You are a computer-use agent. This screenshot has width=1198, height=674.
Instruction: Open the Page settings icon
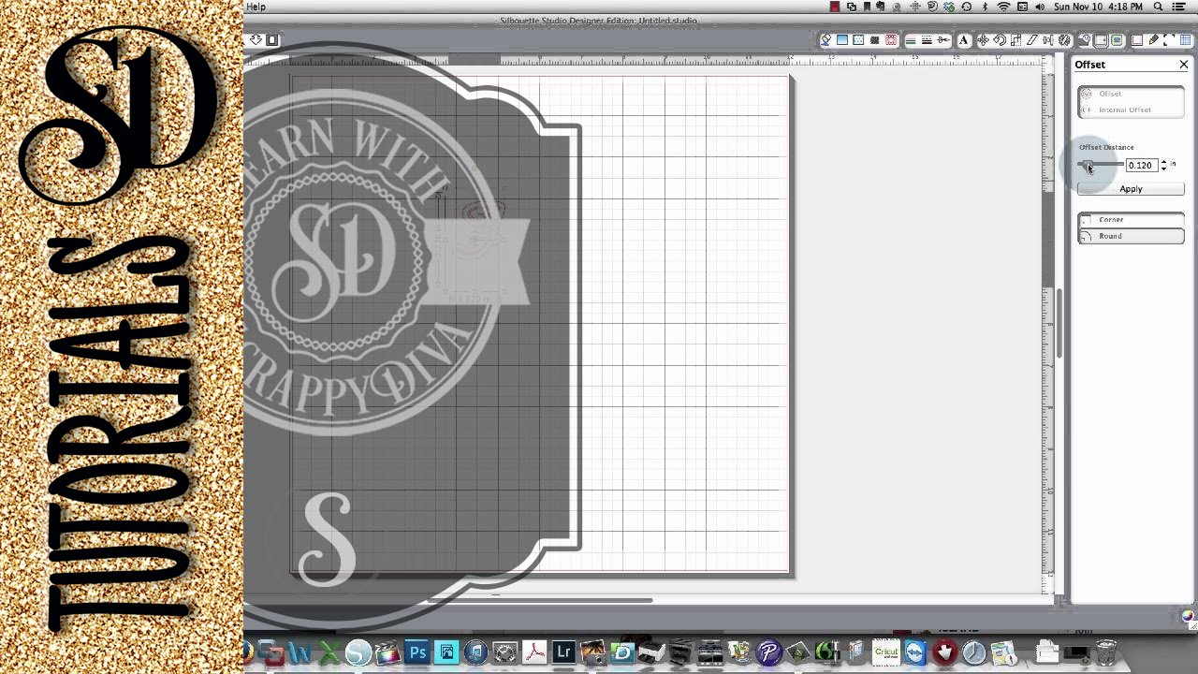point(1136,40)
